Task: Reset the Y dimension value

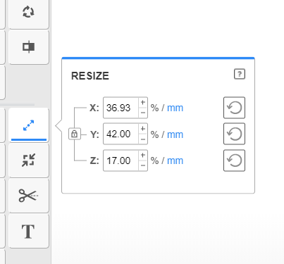Action: pyautogui.click(x=234, y=134)
